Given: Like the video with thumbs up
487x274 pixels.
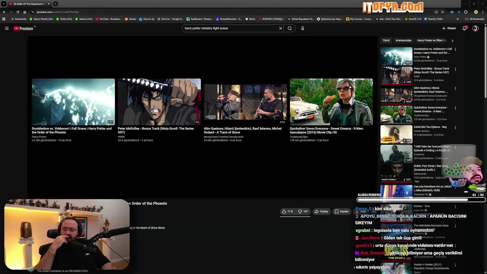Looking at the screenshot, I should (288, 211).
